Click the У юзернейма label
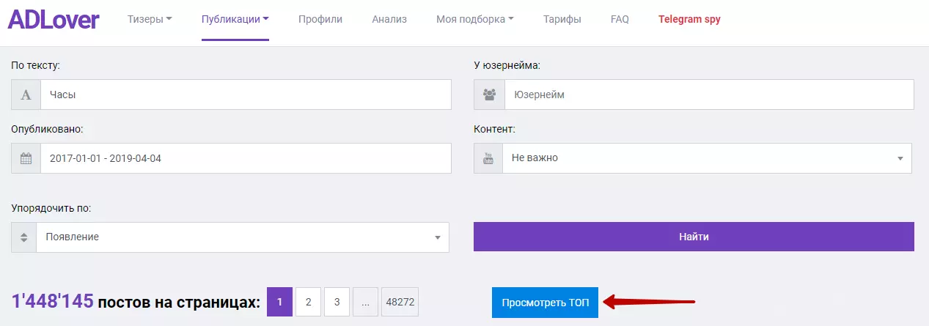 pos(507,65)
